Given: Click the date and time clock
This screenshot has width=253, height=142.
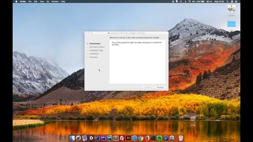Looking at the screenshot, I should 219,2.
